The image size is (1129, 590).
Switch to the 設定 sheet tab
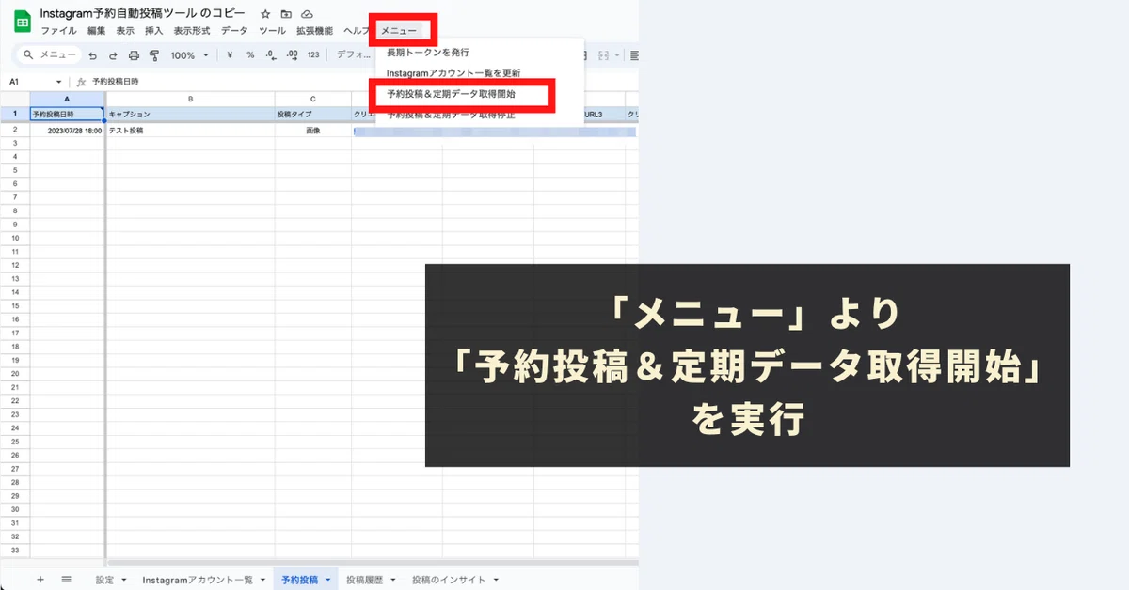104,580
